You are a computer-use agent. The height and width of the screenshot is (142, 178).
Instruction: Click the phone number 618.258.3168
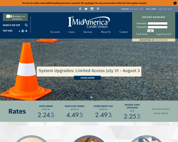tap(136, 9)
